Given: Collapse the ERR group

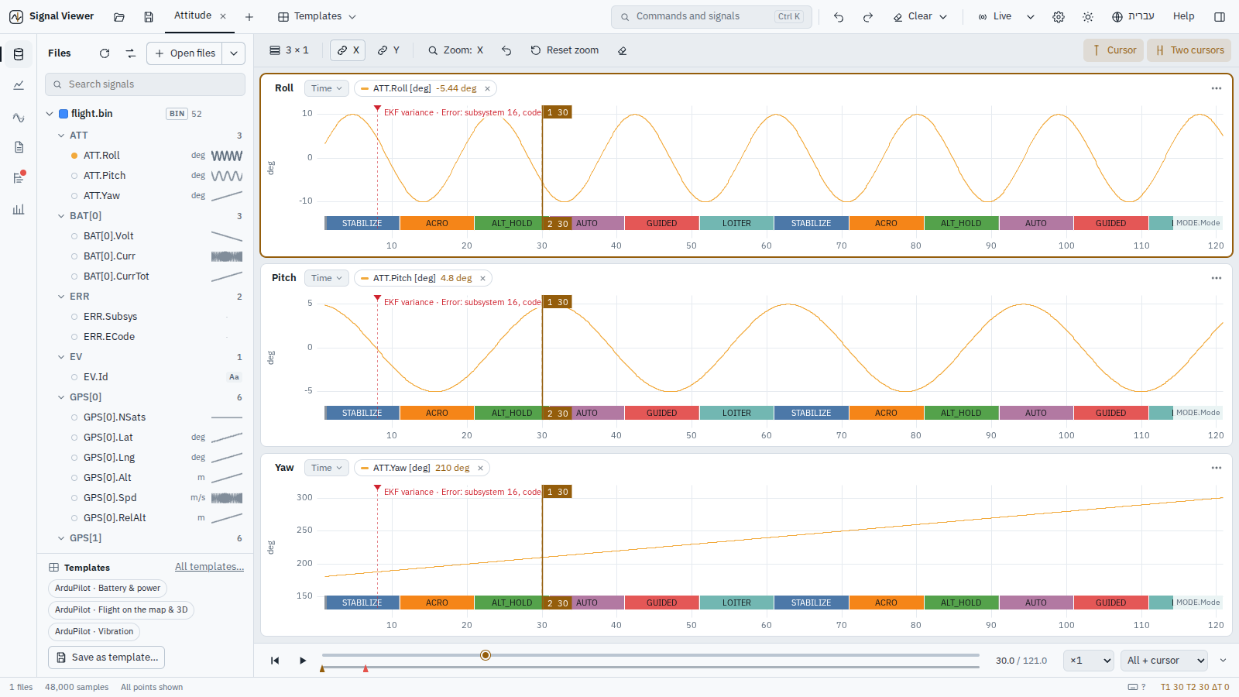Looking at the screenshot, I should pyautogui.click(x=61, y=297).
